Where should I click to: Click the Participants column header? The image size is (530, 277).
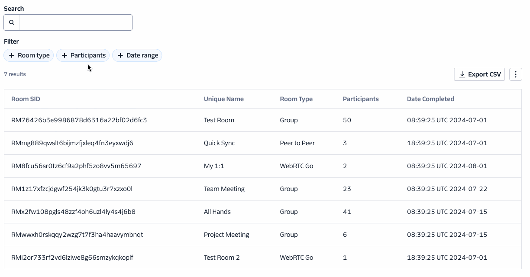point(360,99)
